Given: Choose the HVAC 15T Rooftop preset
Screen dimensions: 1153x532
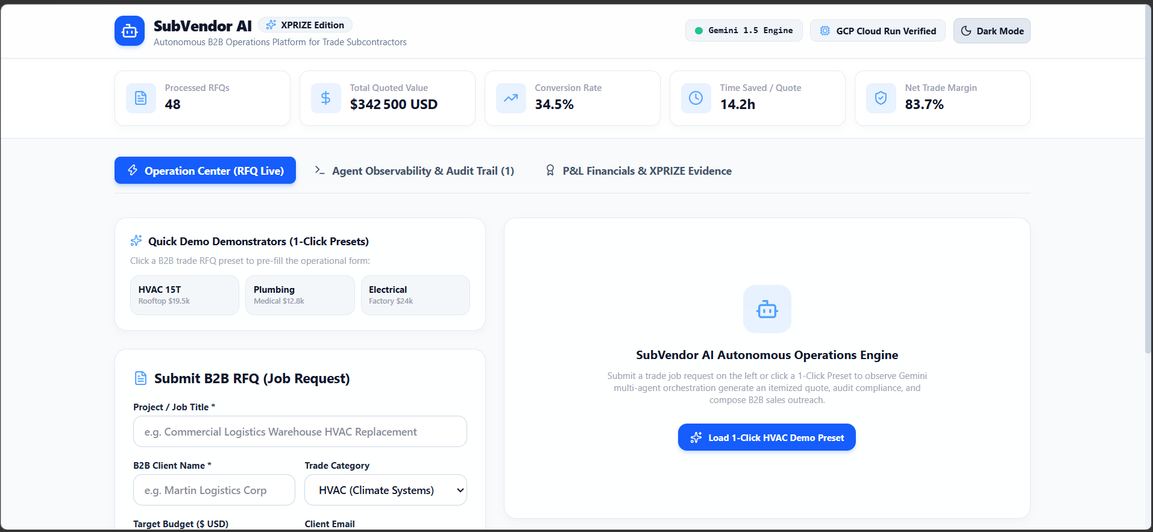Looking at the screenshot, I should click(184, 295).
